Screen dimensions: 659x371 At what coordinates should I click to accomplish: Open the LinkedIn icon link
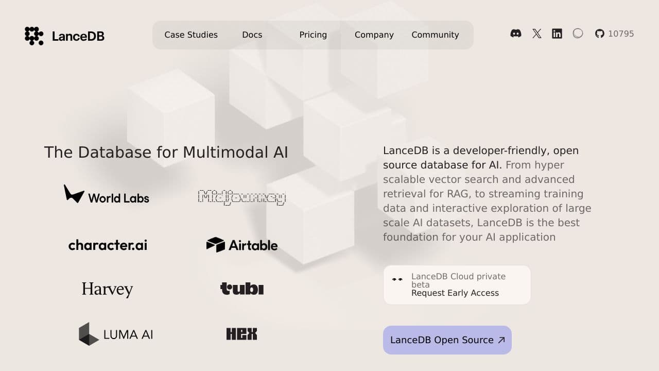pyautogui.click(x=557, y=33)
